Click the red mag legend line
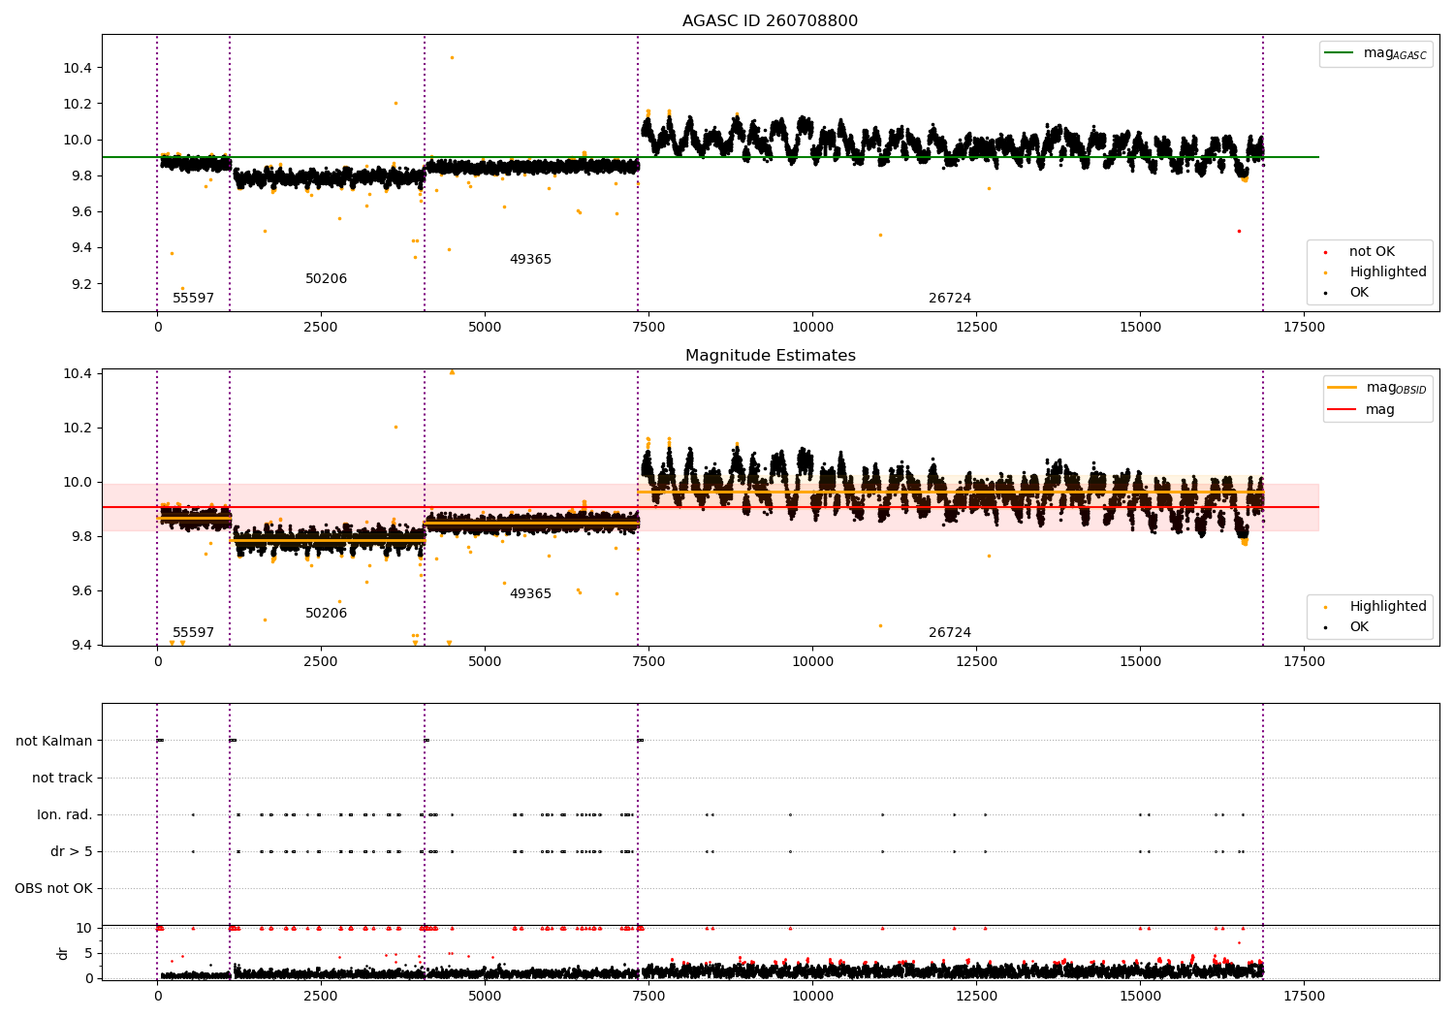Image resolution: width=1454 pixels, height=1018 pixels. pos(1343,410)
